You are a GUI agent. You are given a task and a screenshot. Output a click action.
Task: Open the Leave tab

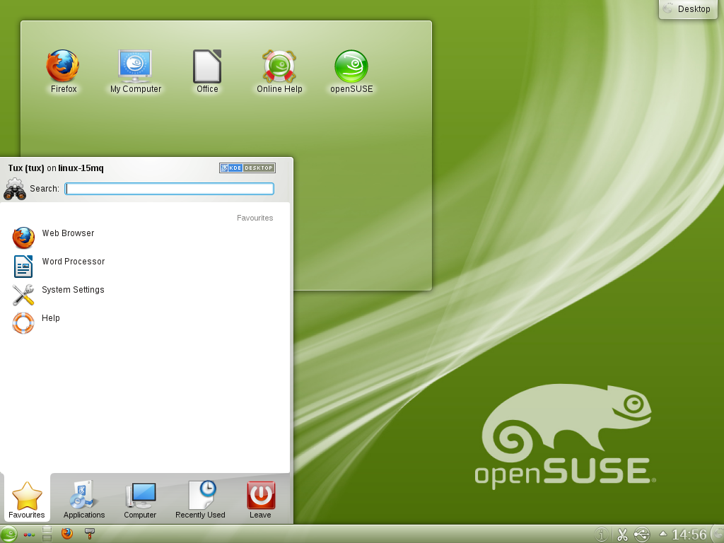click(260, 500)
